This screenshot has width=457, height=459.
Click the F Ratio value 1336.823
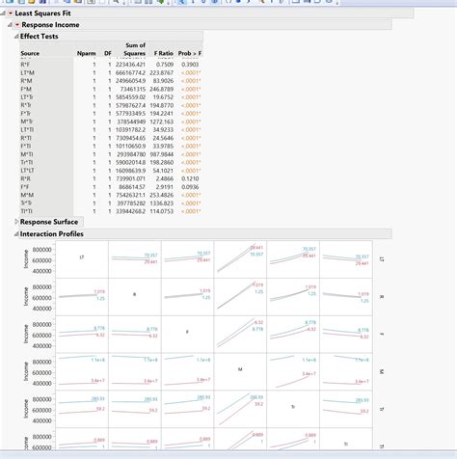pos(162,203)
